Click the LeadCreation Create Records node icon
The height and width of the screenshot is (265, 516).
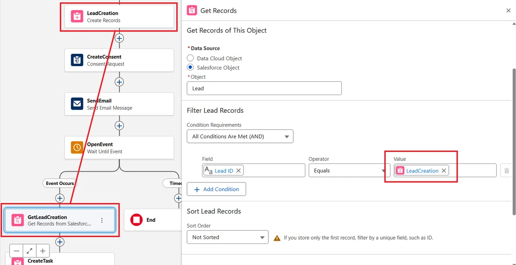point(77,17)
